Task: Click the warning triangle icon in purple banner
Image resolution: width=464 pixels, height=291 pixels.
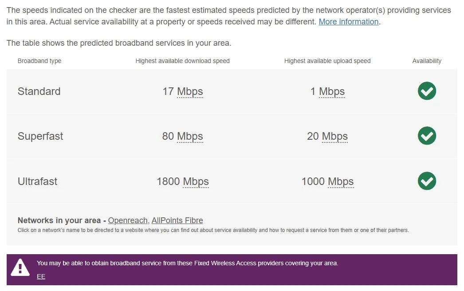Action: pos(20,267)
